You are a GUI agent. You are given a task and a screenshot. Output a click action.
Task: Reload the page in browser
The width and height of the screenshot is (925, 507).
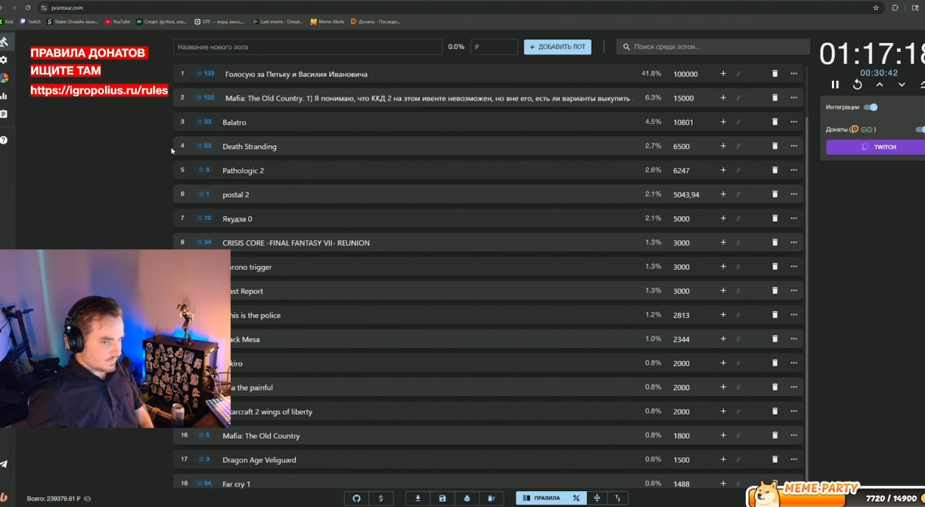pyautogui.click(x=28, y=8)
